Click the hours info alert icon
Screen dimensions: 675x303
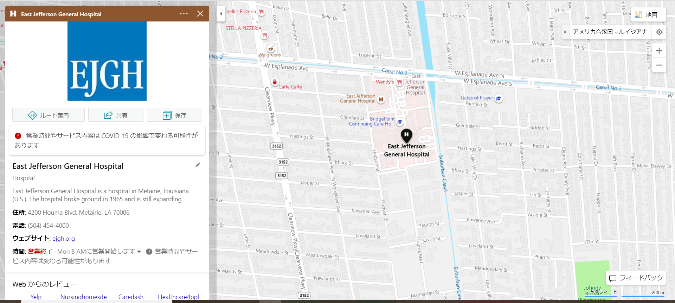tap(149, 252)
